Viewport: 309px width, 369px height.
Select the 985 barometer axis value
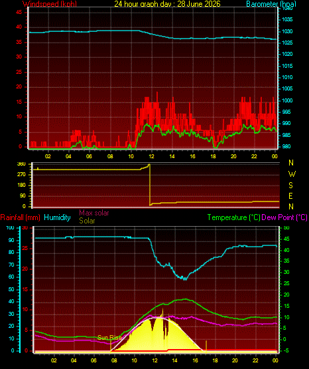click(x=286, y=135)
